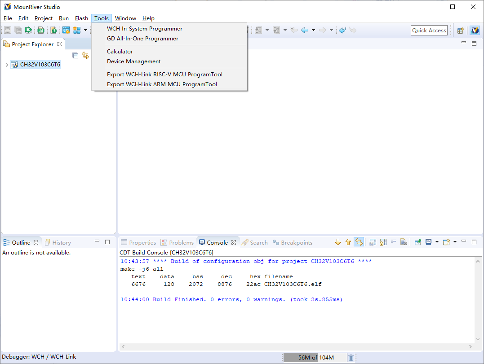The width and height of the screenshot is (484, 364).
Task: Click console Previous Error up arrow icon
Action: [348, 242]
